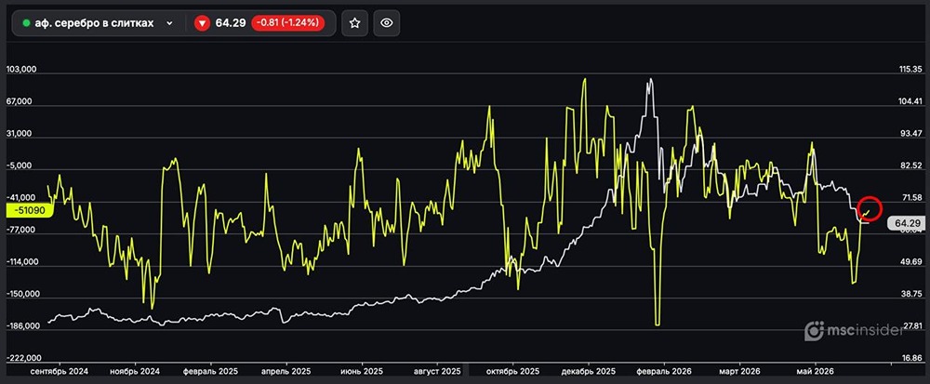Image resolution: width=930 pixels, height=384 pixels.
Task: Click the 104.41 right axis value
Action: click(x=911, y=102)
